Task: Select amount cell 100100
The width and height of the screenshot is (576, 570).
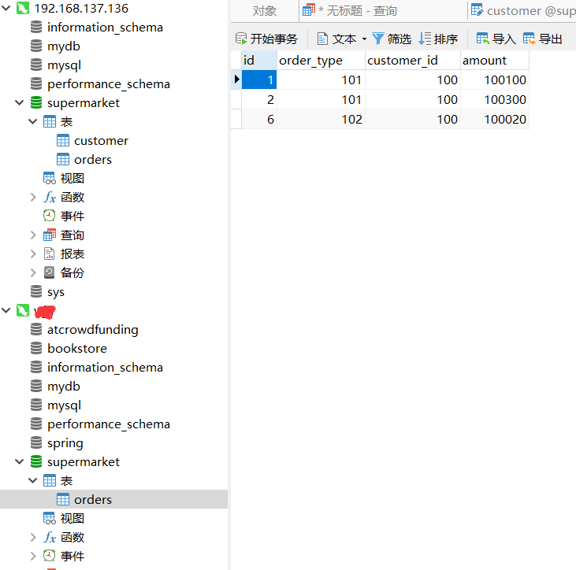Action: [x=495, y=80]
